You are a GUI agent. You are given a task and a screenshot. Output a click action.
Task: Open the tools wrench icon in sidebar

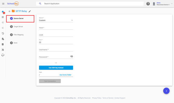click(3, 50)
